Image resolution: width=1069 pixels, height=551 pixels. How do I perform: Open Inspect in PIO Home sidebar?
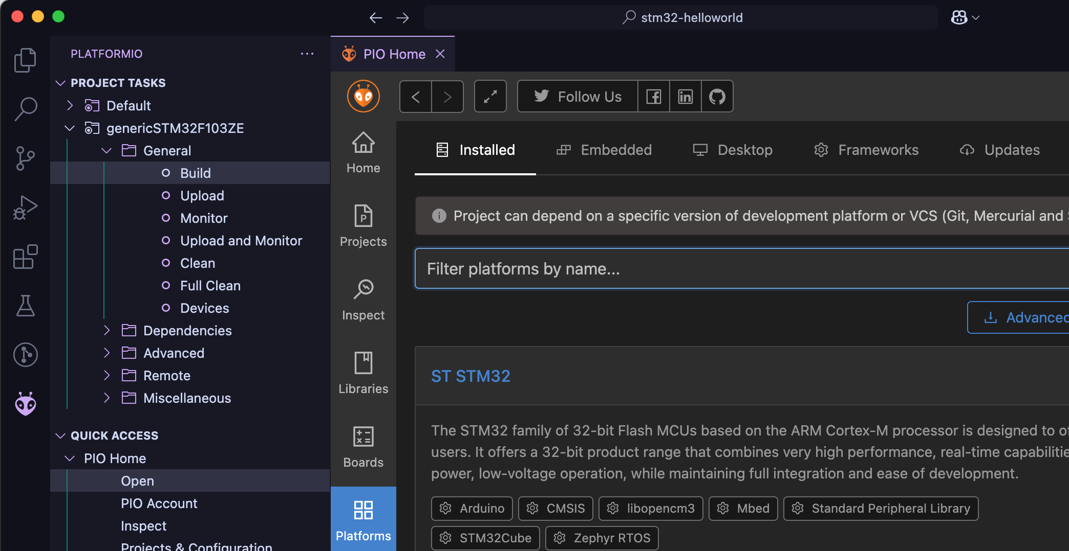363,300
